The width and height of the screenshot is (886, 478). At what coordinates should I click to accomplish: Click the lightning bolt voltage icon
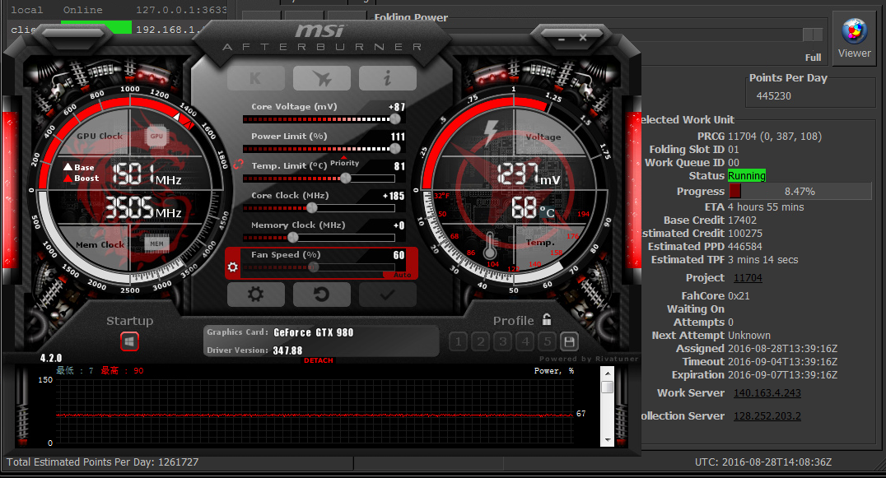pos(490,132)
